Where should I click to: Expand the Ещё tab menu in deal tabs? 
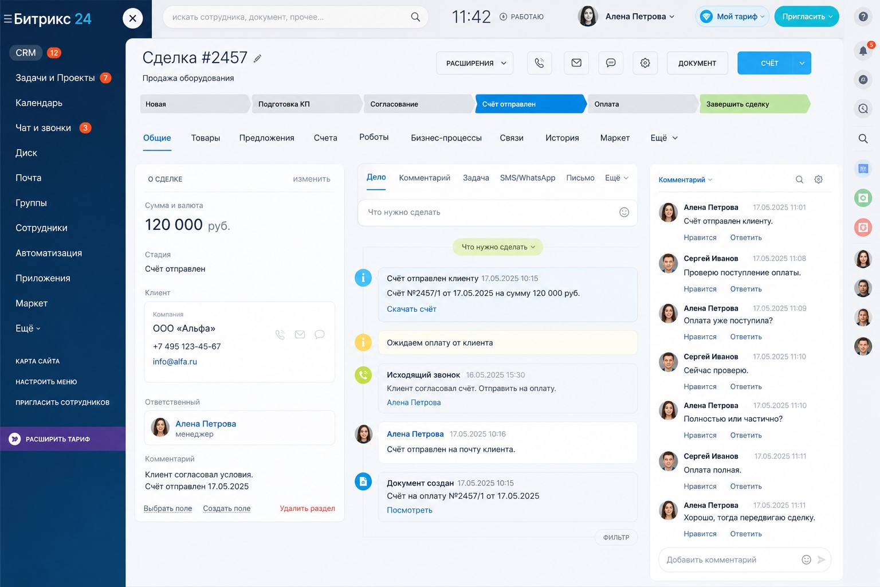(x=664, y=138)
